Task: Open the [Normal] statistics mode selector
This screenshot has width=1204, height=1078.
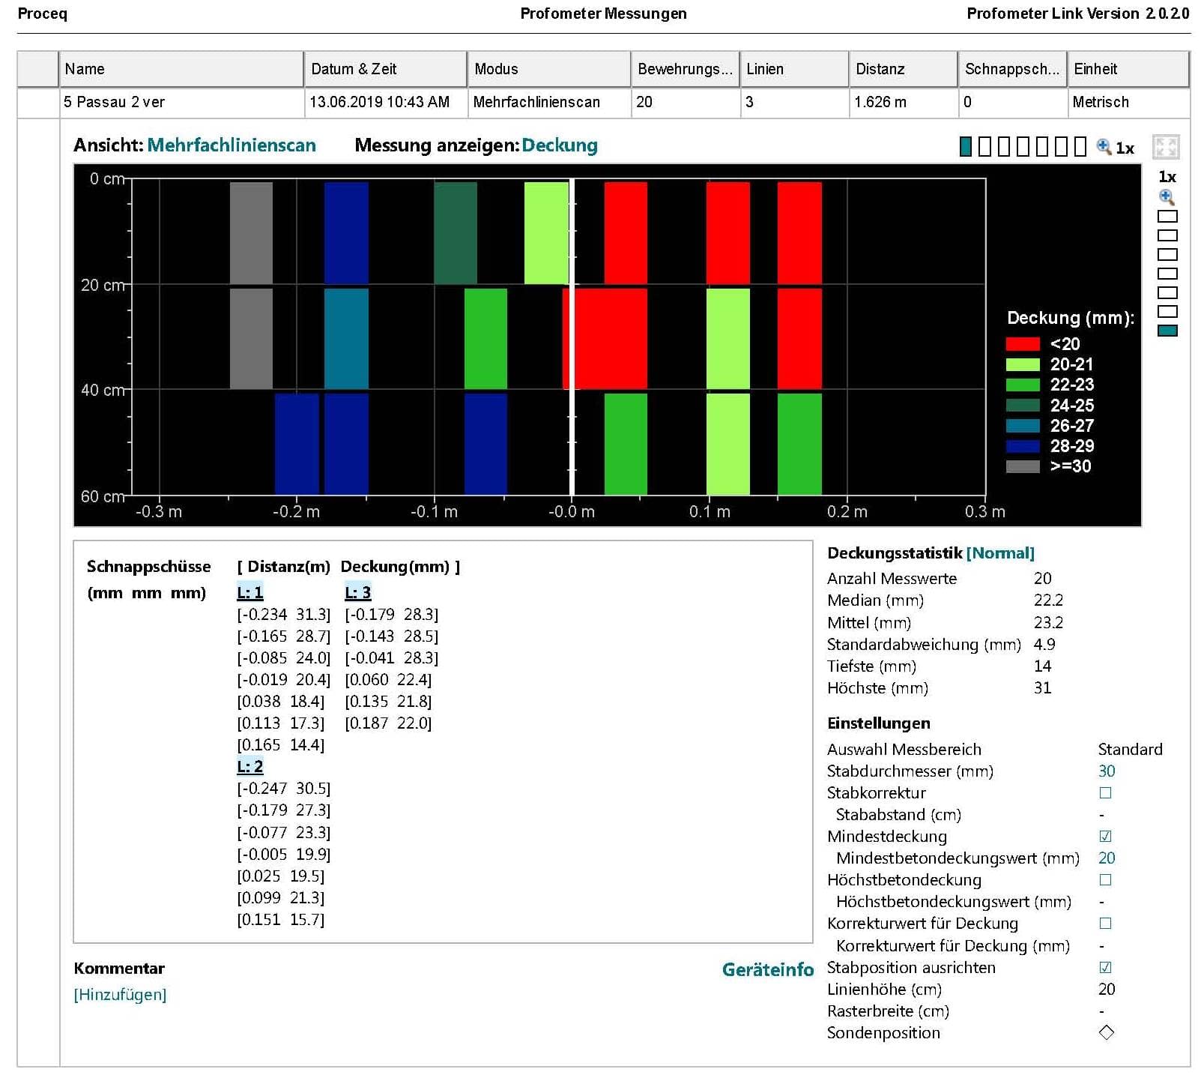Action: pyautogui.click(x=1000, y=553)
